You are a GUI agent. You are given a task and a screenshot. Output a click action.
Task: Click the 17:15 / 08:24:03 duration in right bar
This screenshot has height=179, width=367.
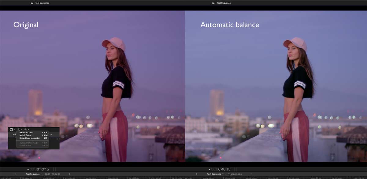(x=235, y=174)
